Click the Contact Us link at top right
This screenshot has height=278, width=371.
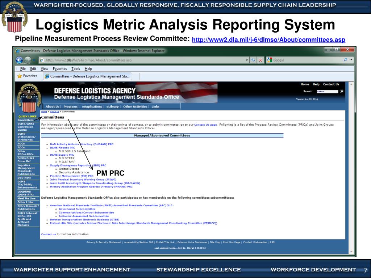pos(331,84)
